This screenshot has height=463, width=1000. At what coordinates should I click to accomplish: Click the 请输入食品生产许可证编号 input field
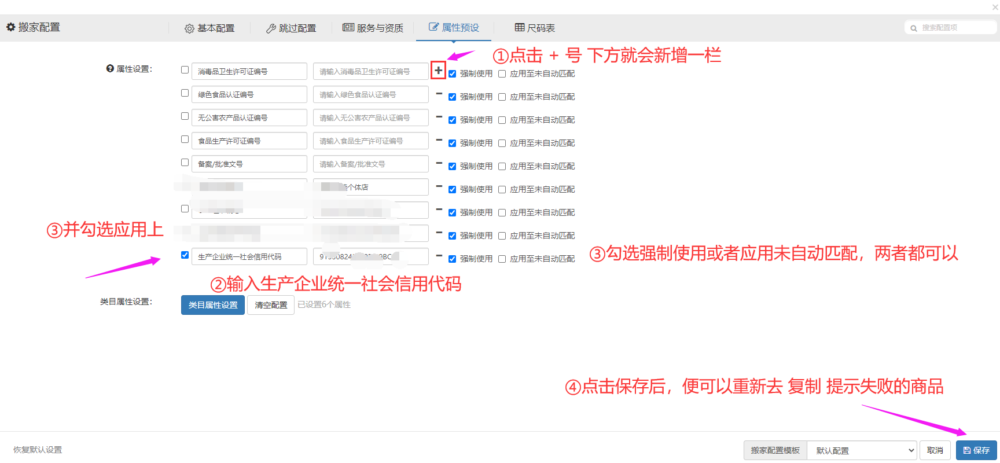tap(370, 141)
